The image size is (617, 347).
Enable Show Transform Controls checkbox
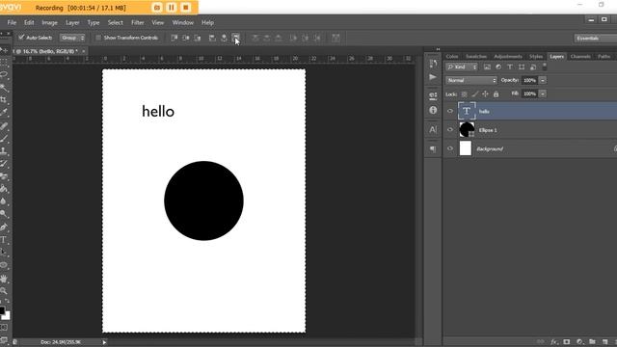pos(98,38)
